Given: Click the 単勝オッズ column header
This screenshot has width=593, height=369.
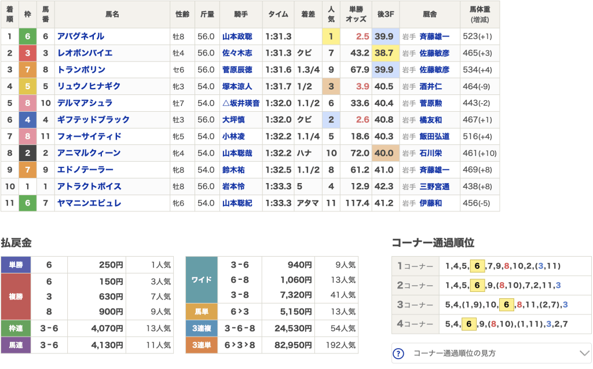Looking at the screenshot, I should (356, 14).
